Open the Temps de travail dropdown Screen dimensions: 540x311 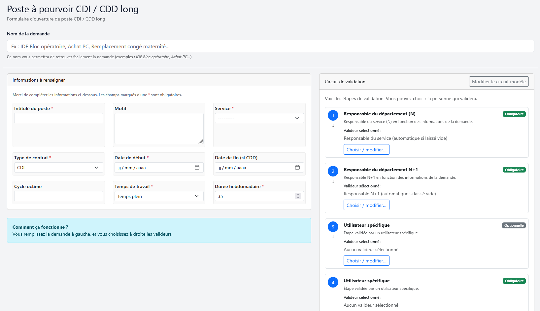[x=159, y=196]
